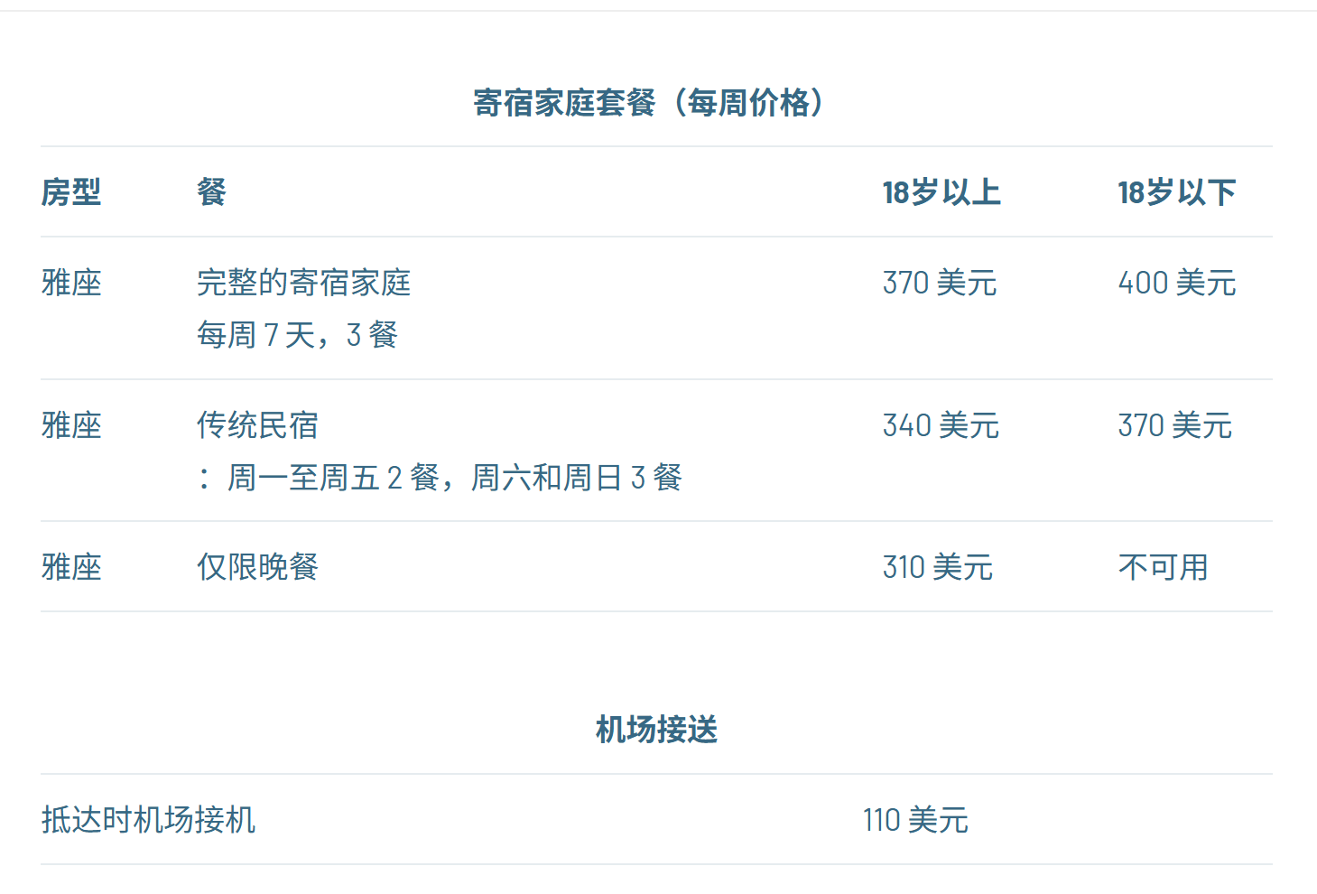Click the 不可用 cell
The height and width of the screenshot is (894, 1317).
(1164, 567)
